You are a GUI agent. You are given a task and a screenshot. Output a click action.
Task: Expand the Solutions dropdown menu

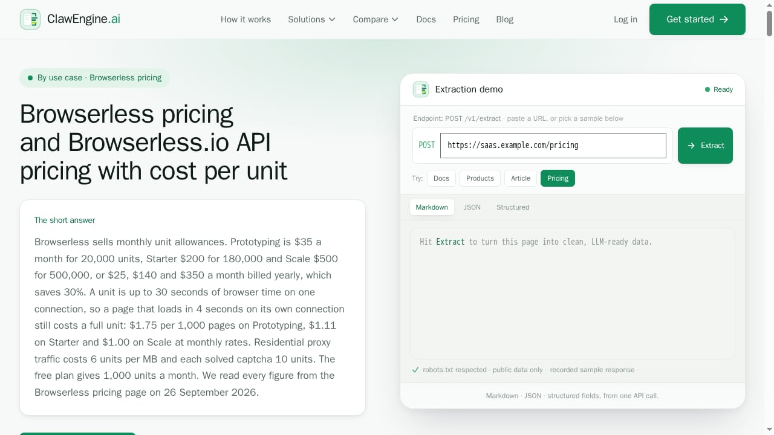click(312, 19)
